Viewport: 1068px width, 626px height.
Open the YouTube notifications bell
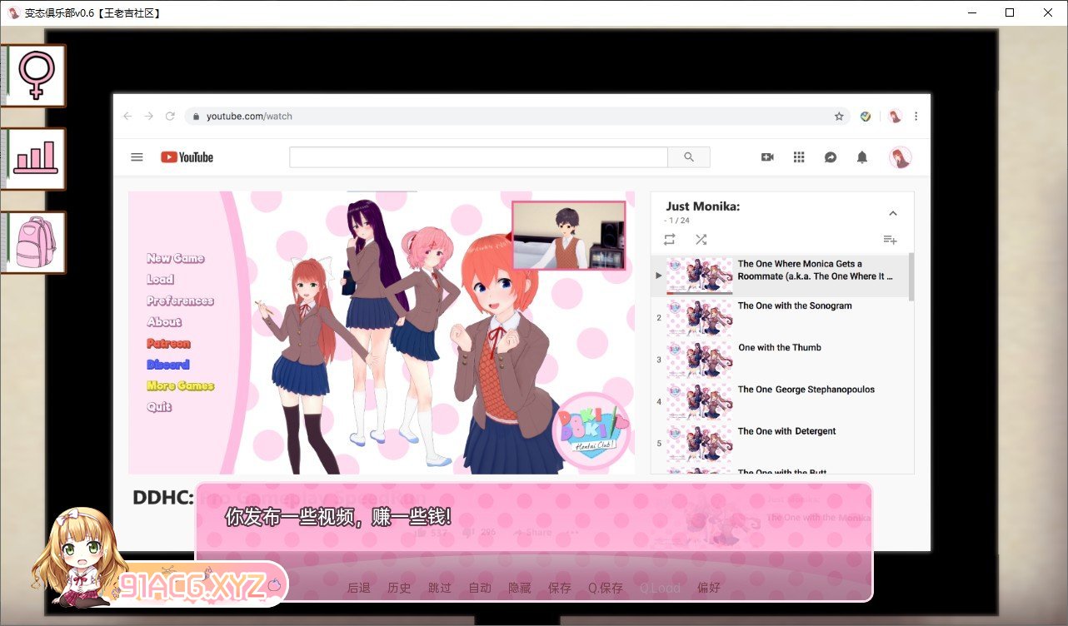[862, 157]
